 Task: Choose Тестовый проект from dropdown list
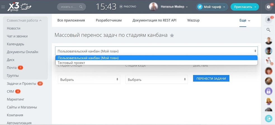tap(156, 63)
